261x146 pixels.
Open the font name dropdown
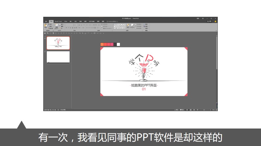73,25
